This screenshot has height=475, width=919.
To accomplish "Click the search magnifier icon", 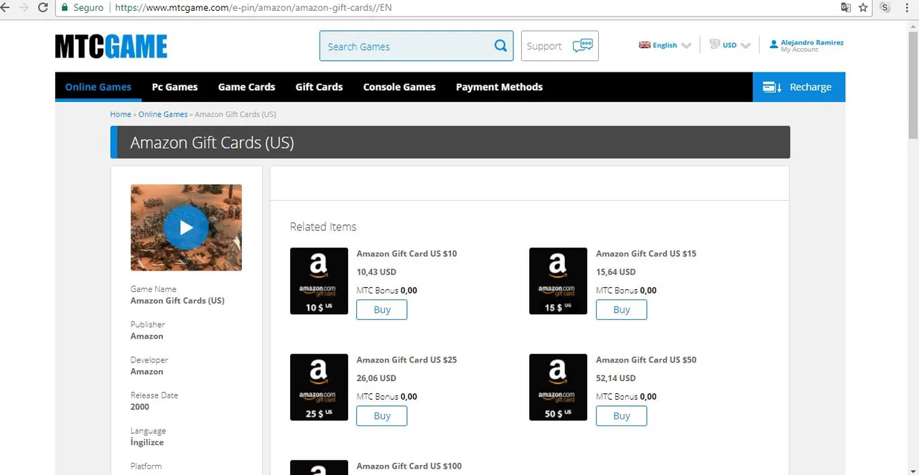I will (500, 46).
